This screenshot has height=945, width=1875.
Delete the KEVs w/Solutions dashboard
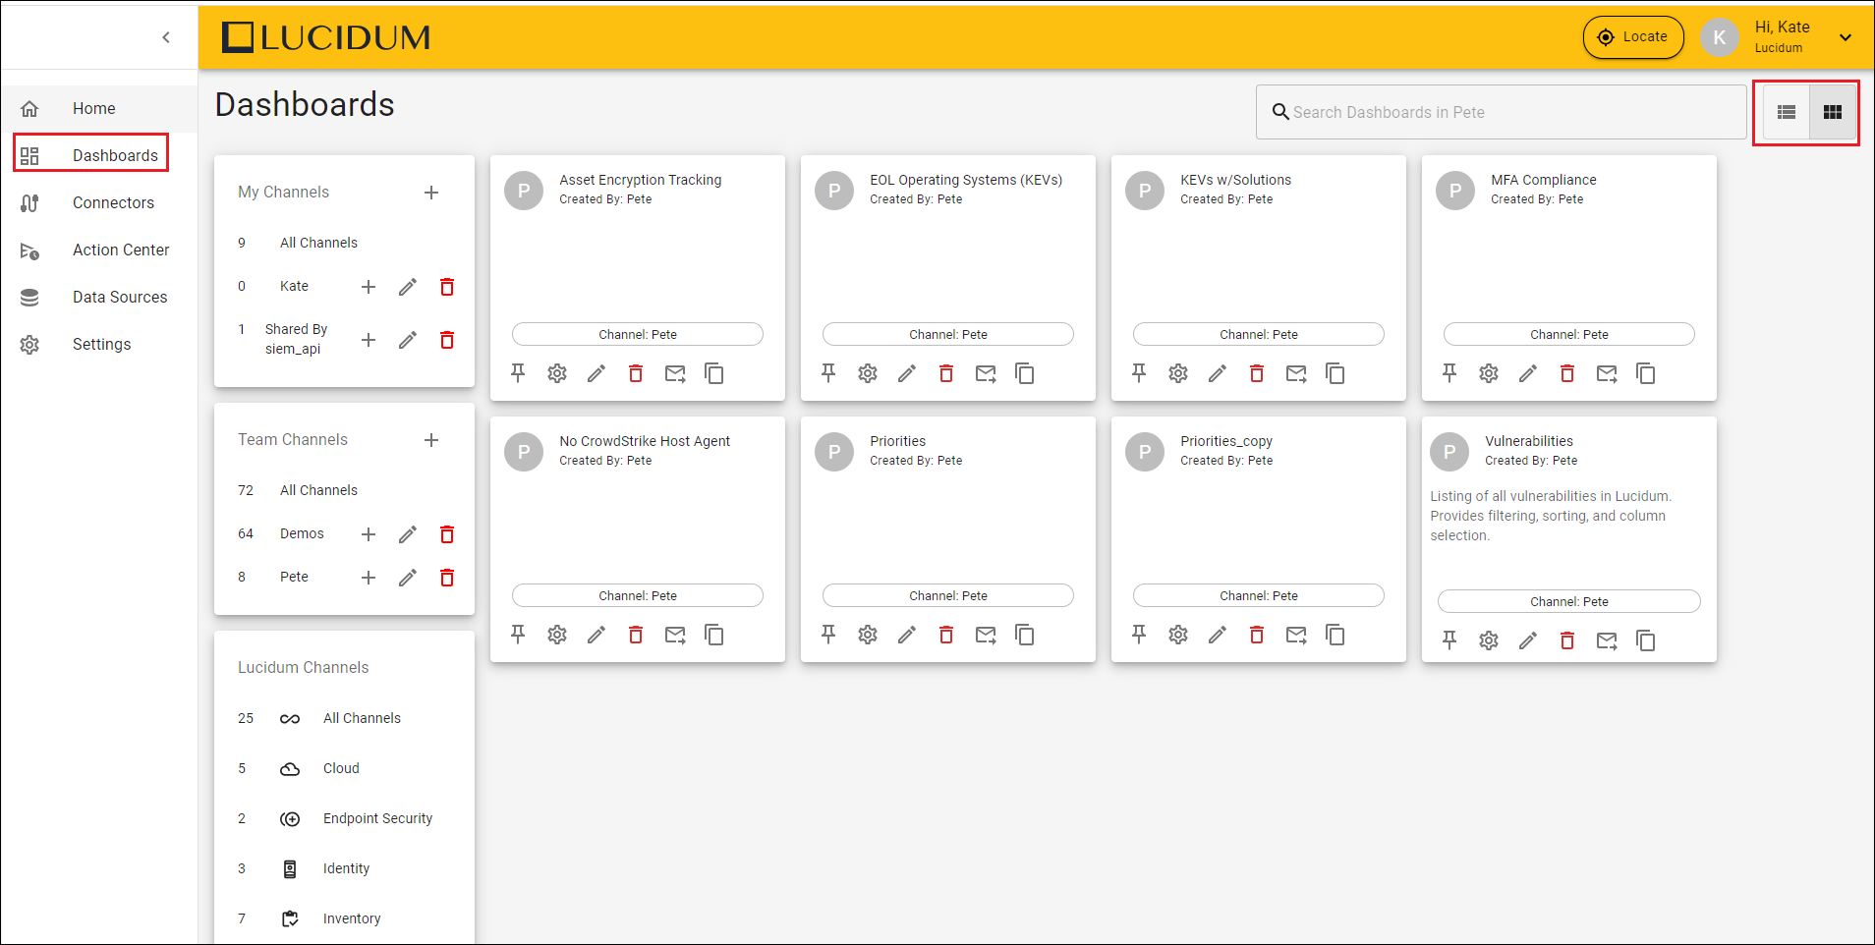point(1257,373)
